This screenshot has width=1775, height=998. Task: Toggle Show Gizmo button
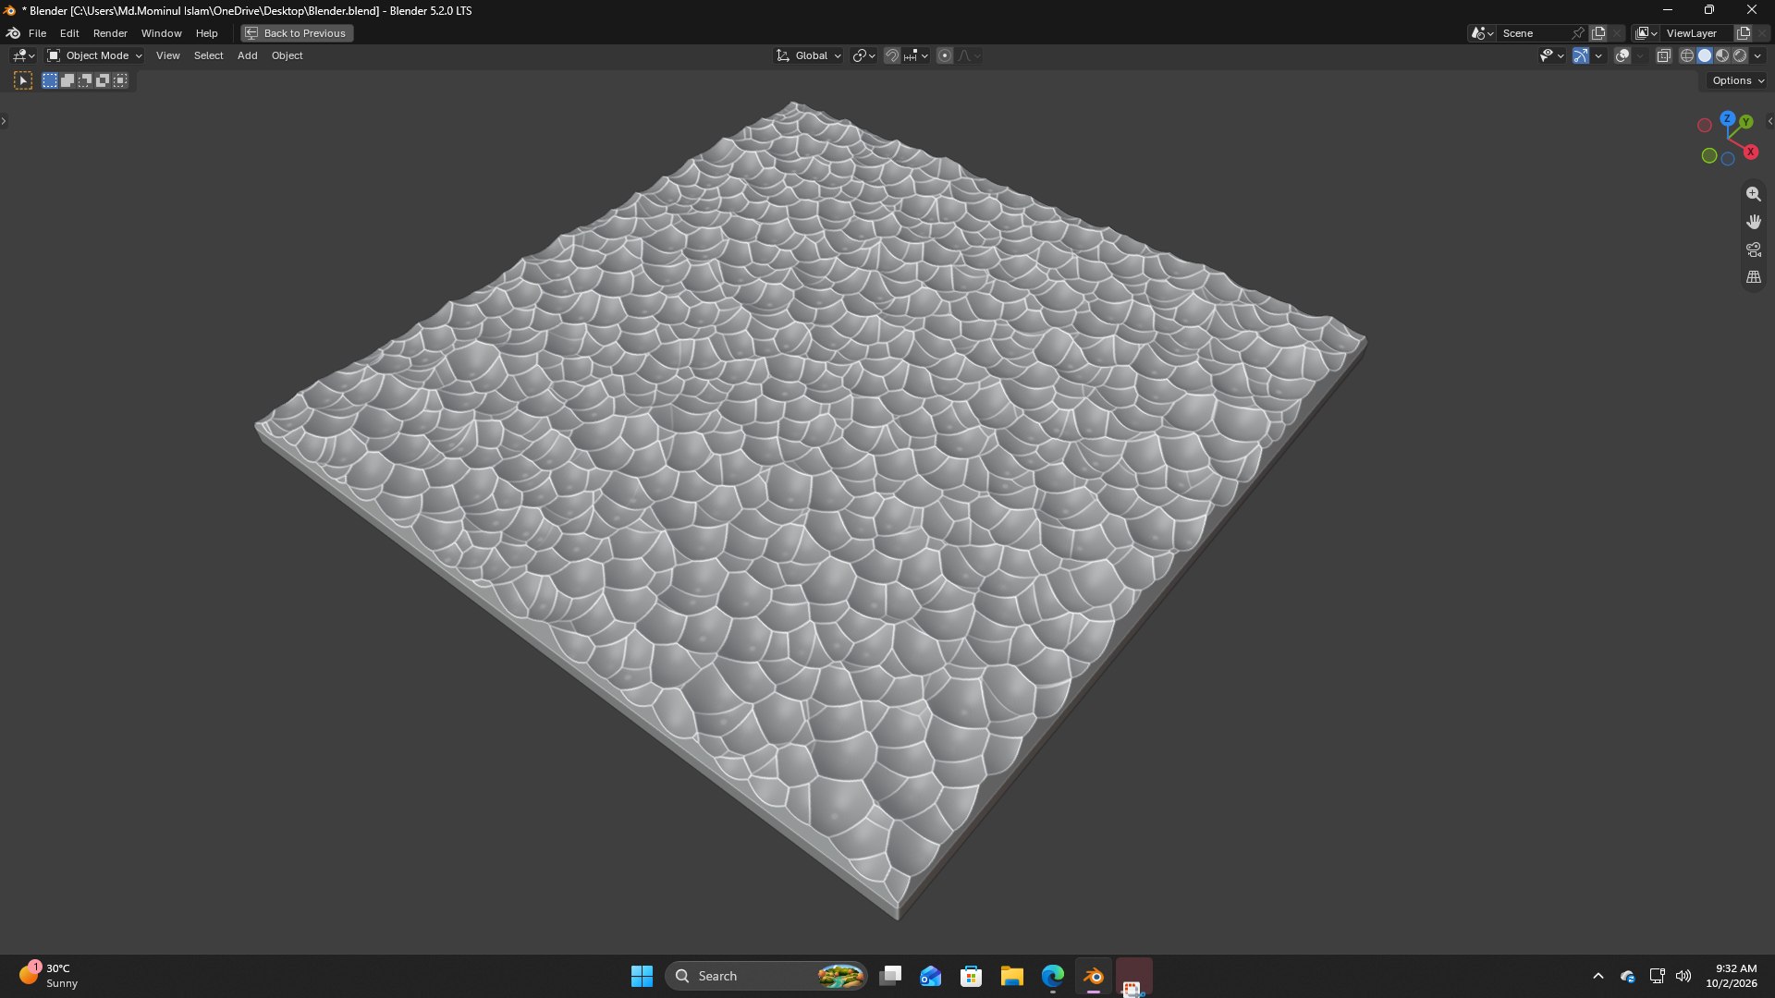pos(1581,56)
